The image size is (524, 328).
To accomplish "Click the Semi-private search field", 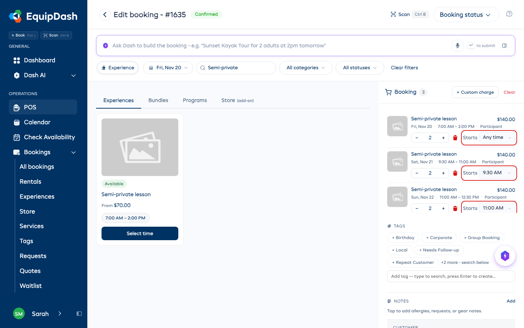I will 236,68.
